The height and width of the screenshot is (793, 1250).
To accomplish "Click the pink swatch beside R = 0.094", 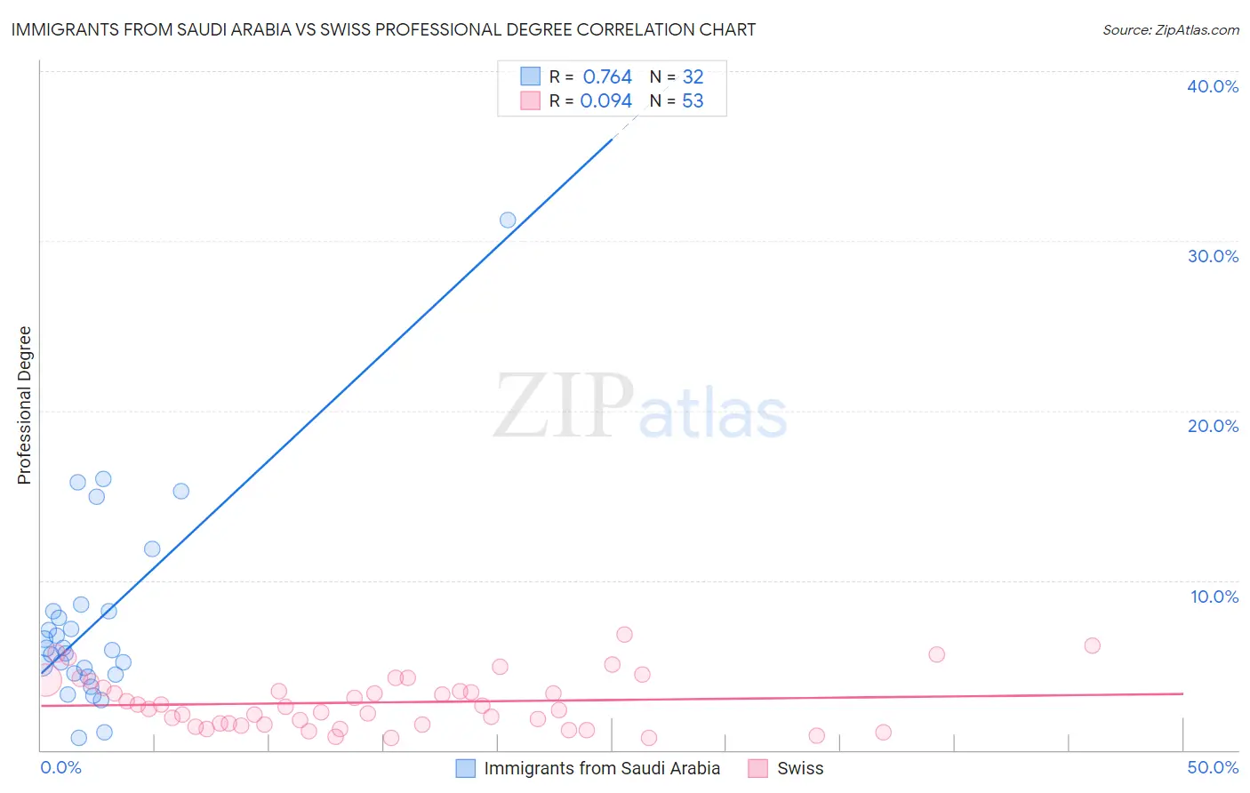I will tap(530, 100).
